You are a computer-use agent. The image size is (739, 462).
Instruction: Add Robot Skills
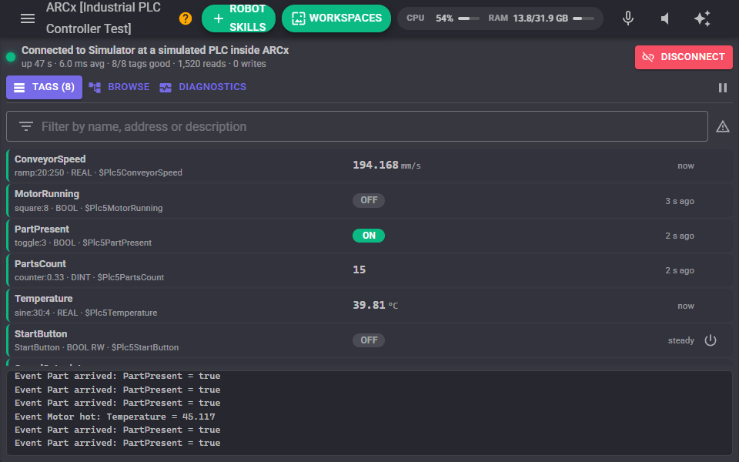(x=239, y=18)
